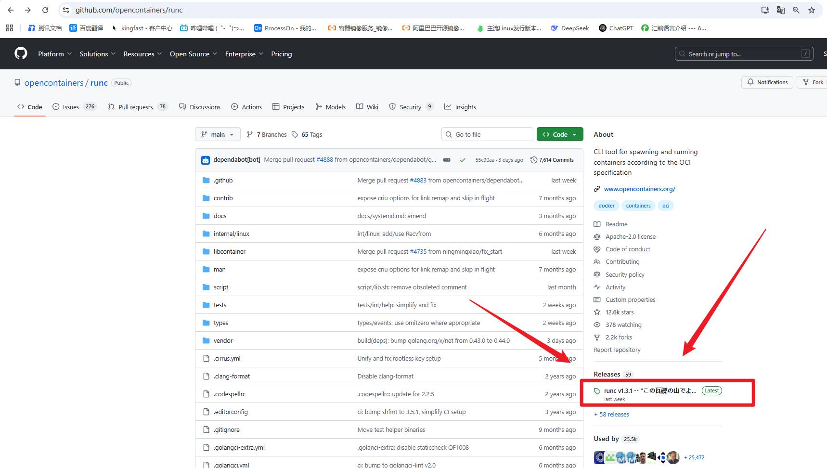Open the Code of conduct link
Screen dimensions: 827x468
628,249
